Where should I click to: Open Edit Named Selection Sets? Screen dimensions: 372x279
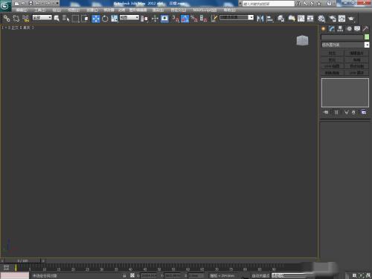214,19
